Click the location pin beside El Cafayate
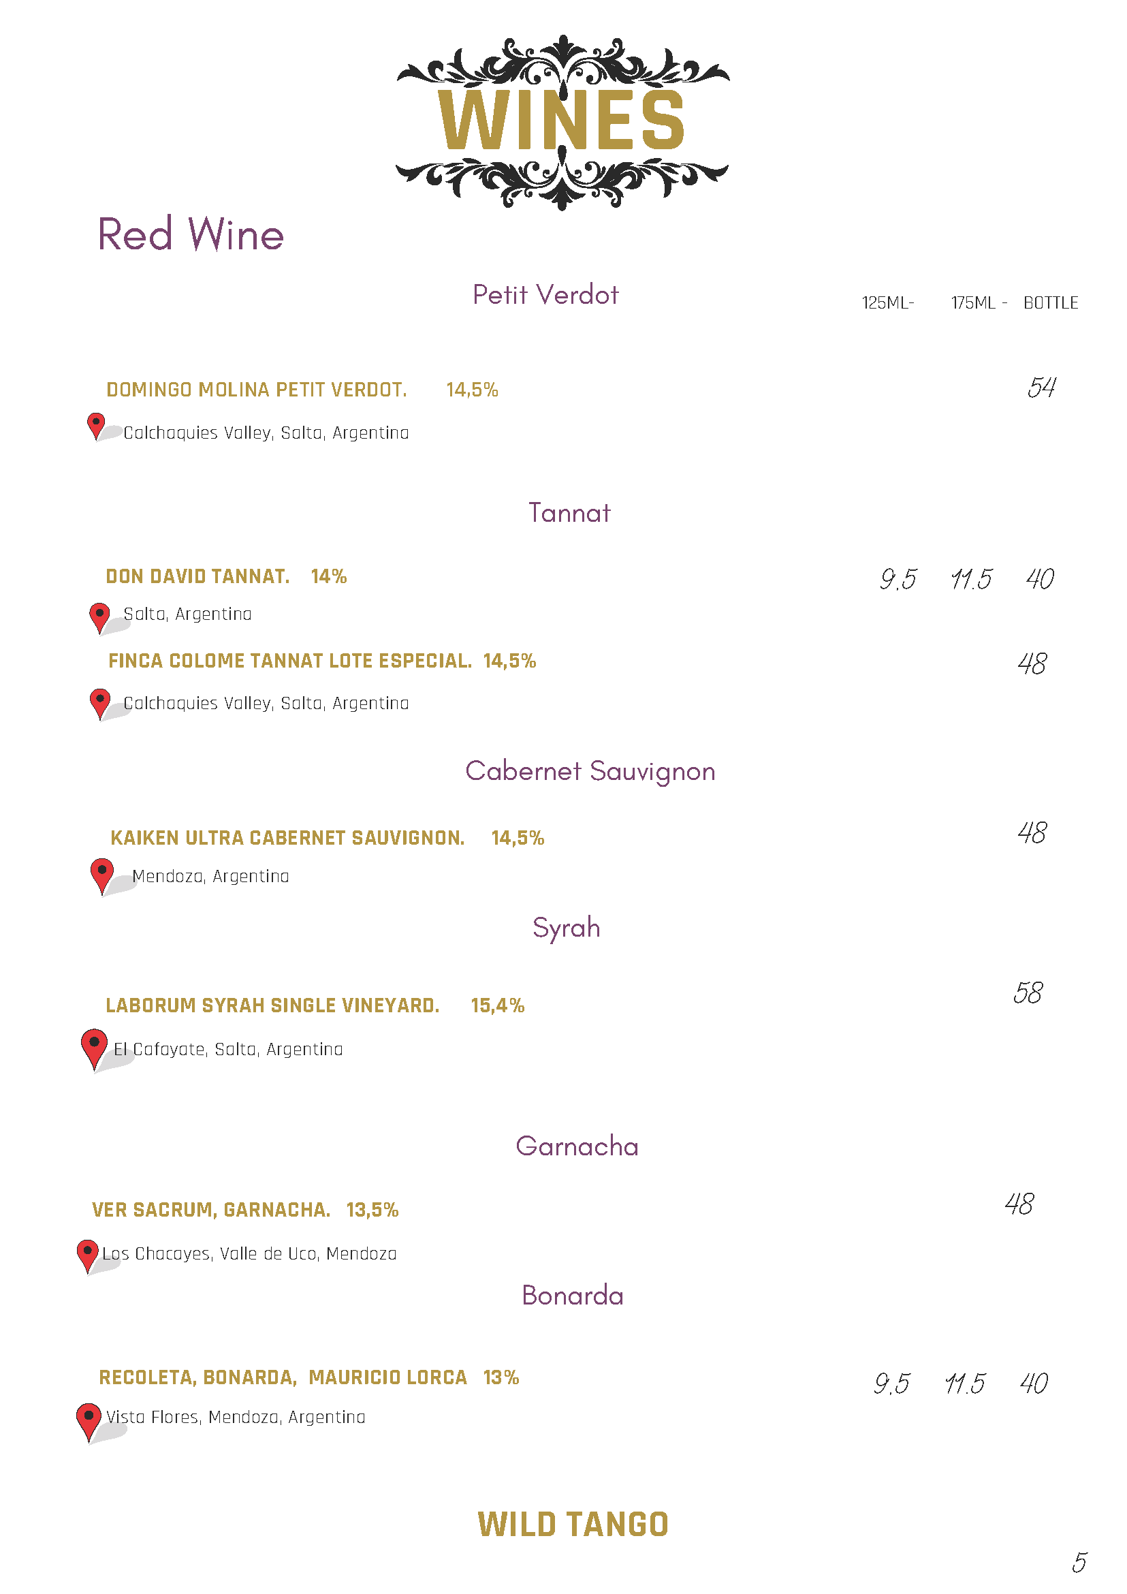The image size is (1127, 1594). [x=94, y=1046]
